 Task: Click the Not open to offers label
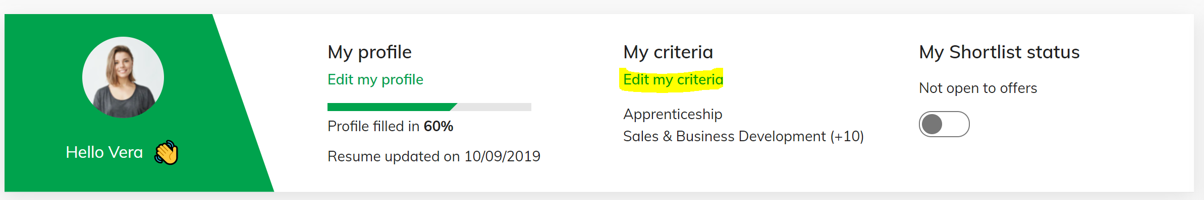click(978, 88)
